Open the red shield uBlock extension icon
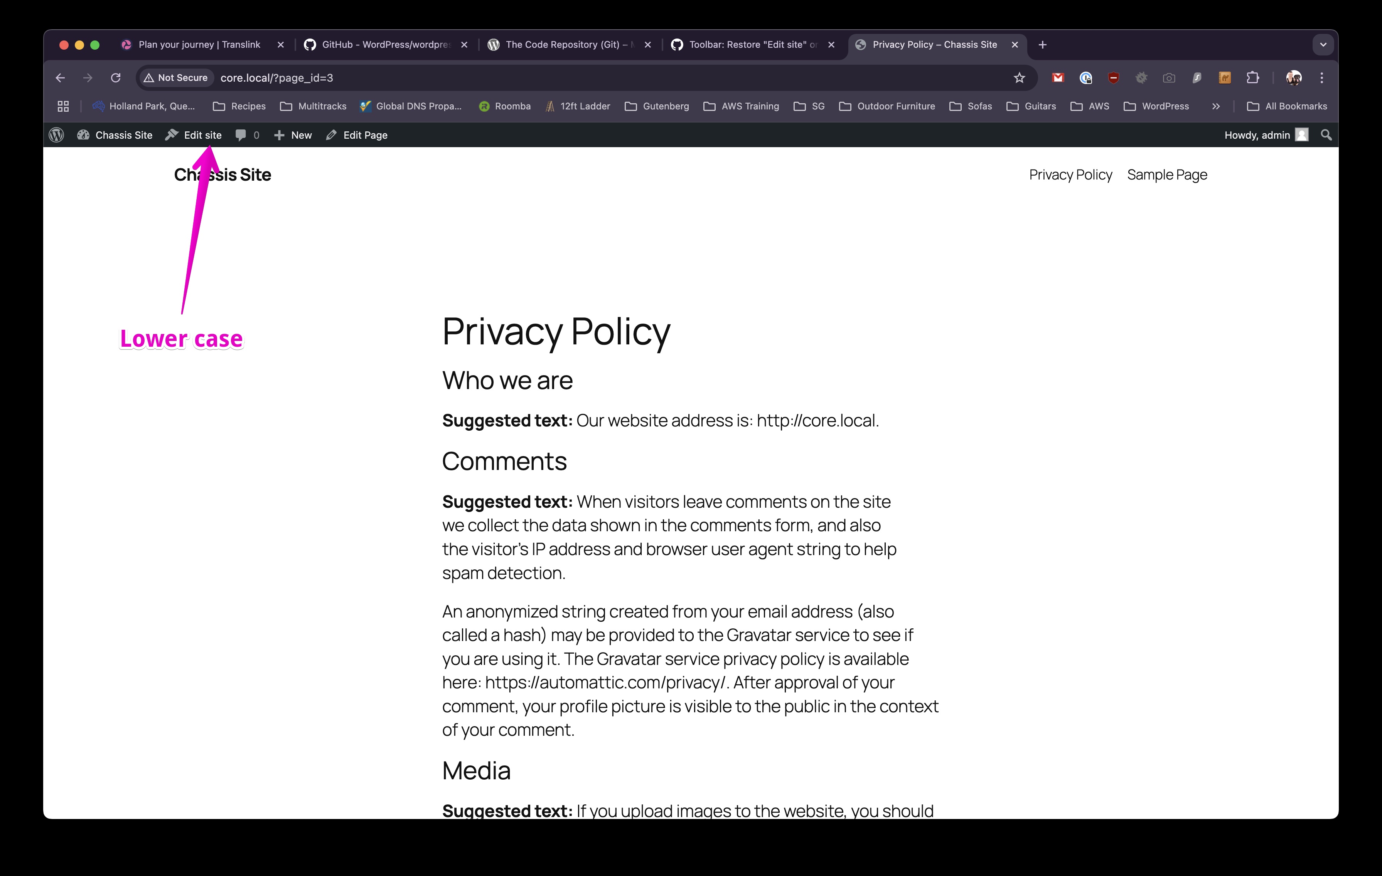The image size is (1382, 876). click(1113, 78)
